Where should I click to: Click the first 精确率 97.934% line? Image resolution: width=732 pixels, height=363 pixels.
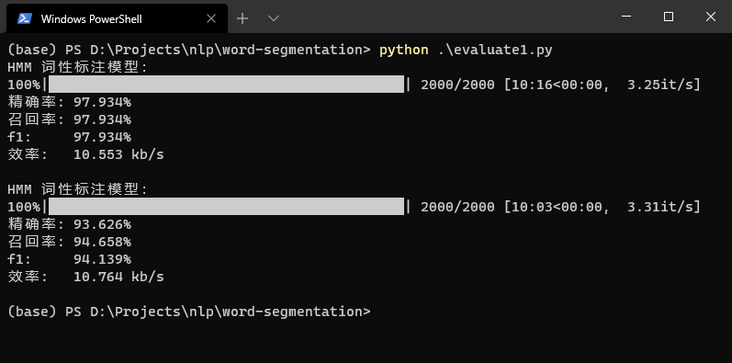[x=70, y=102]
